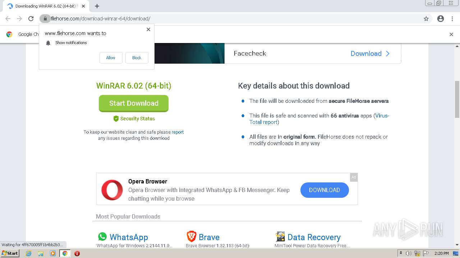This screenshot has width=460, height=258.
Task: Click the browser forward arrow
Action: coord(19,19)
